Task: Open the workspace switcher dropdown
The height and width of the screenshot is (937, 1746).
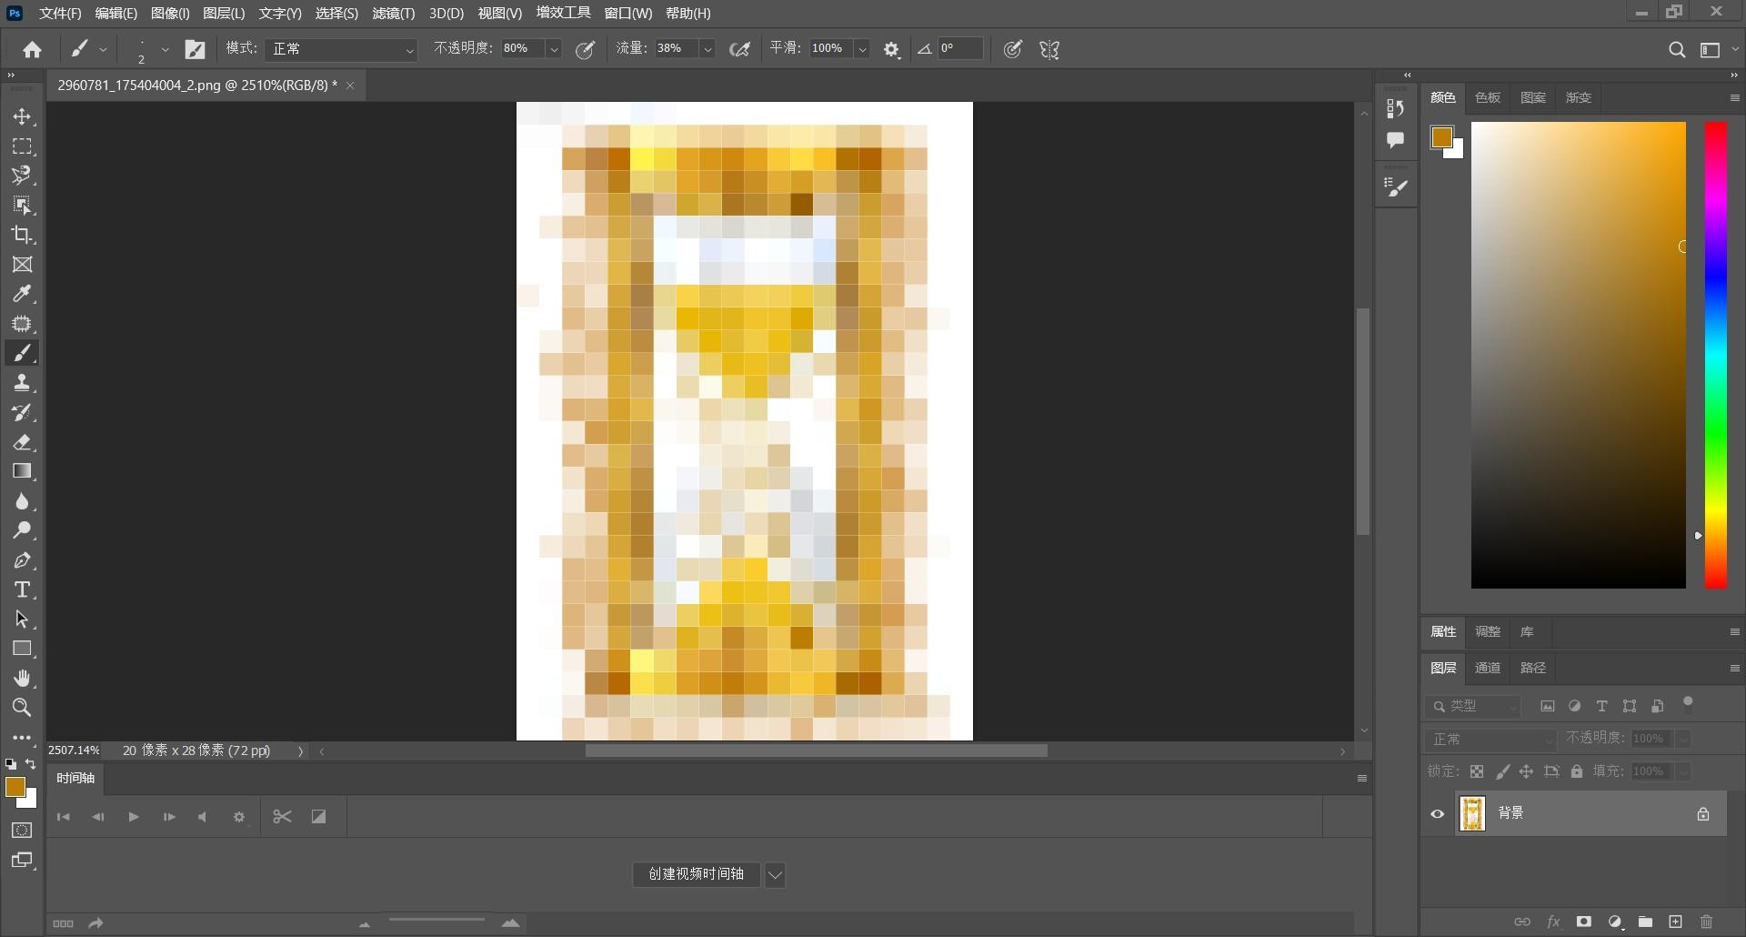Action: pyautogui.click(x=1716, y=50)
